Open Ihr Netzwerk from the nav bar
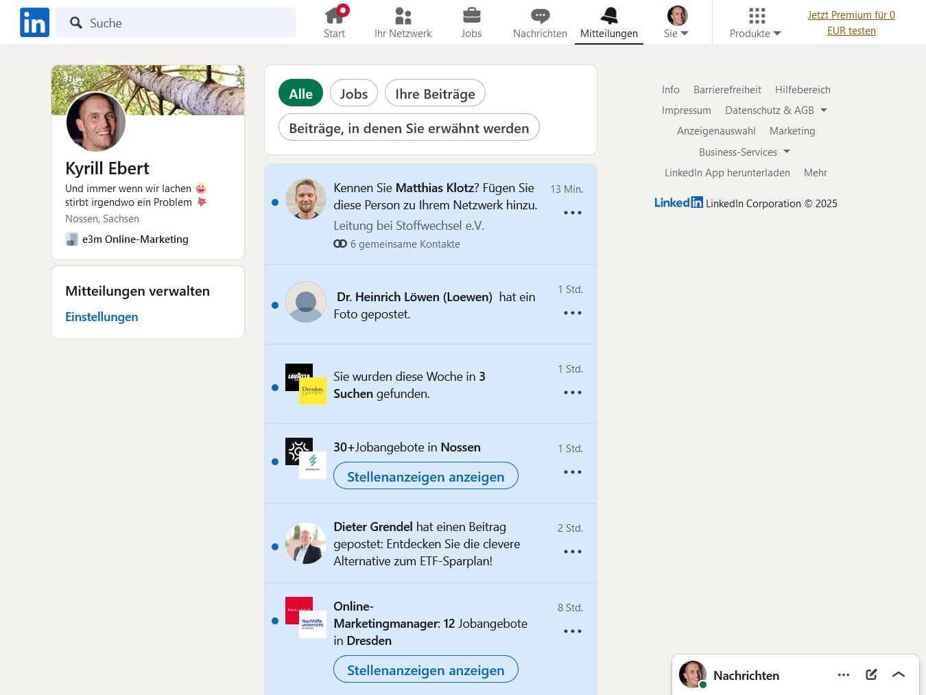The image size is (926, 695). coord(403,22)
